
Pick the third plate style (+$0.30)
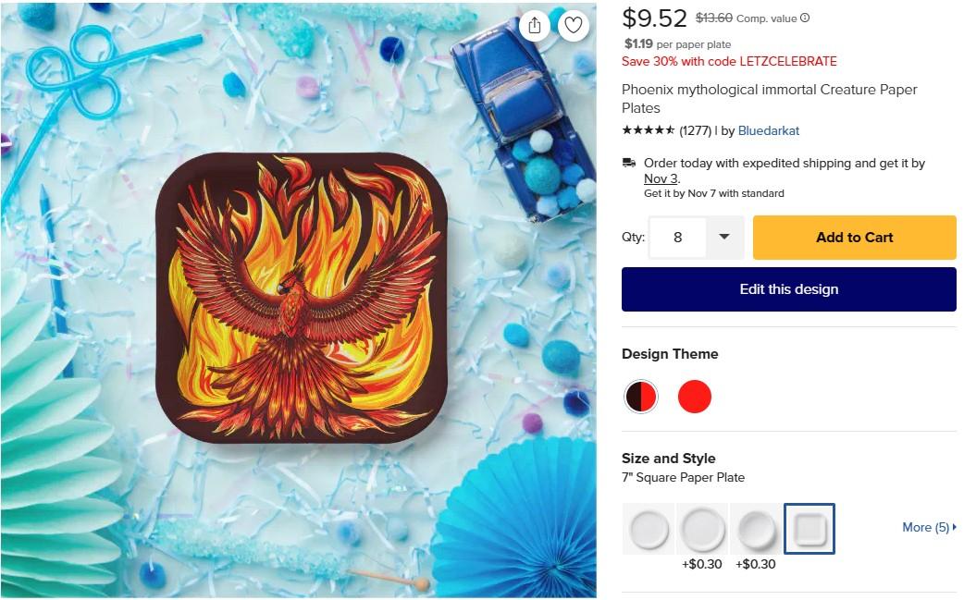[x=756, y=529]
